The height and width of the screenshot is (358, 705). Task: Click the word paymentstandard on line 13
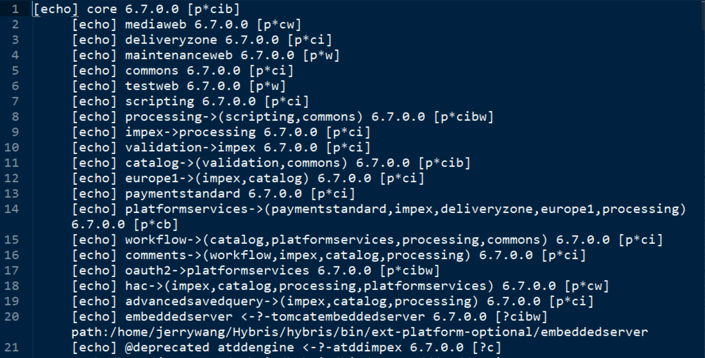click(x=183, y=194)
